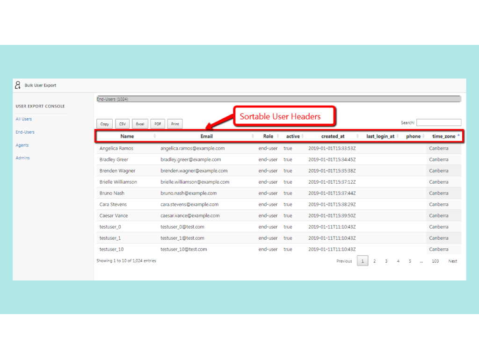The width and height of the screenshot is (479, 359).
Task: Go to the Next page of results
Action: tap(452, 261)
